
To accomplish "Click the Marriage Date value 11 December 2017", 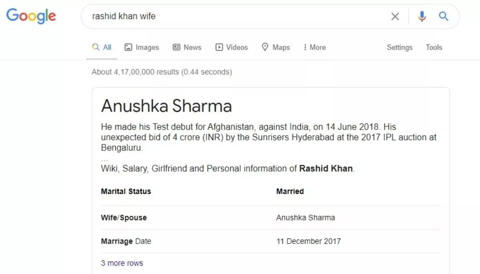I will click(308, 241).
